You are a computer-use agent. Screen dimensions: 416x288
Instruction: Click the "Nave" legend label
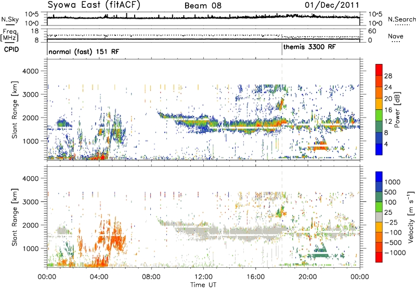[395, 36]
